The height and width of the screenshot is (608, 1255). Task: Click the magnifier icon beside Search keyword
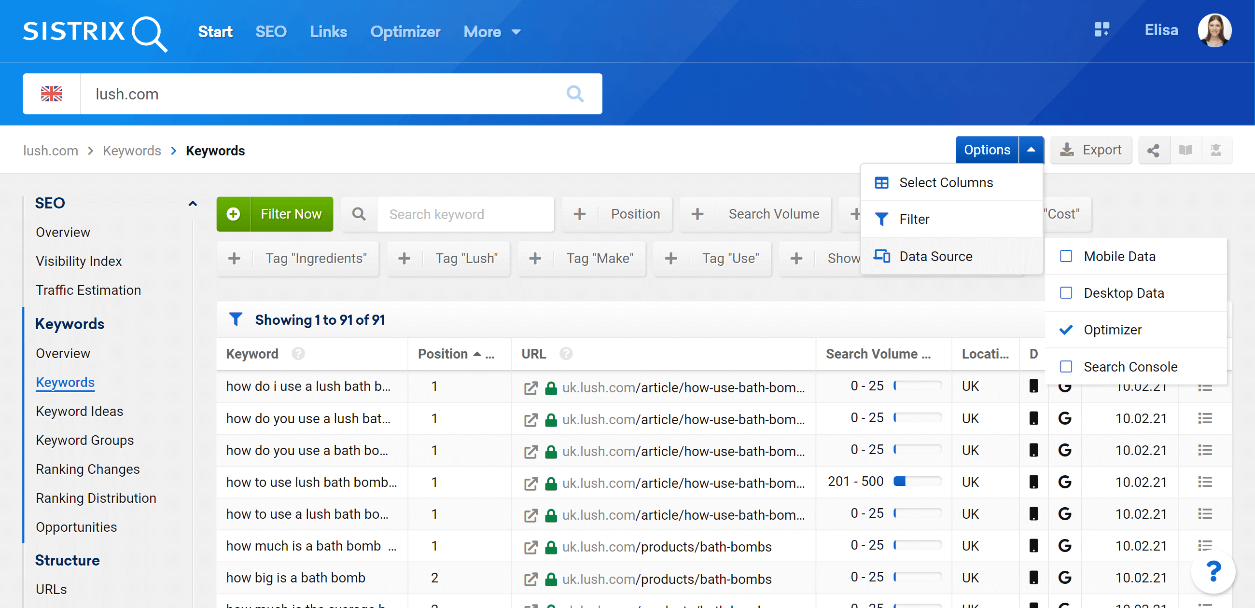359,214
